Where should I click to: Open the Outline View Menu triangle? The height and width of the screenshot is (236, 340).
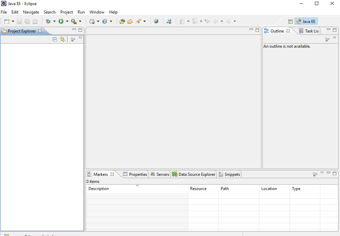click(x=335, y=38)
